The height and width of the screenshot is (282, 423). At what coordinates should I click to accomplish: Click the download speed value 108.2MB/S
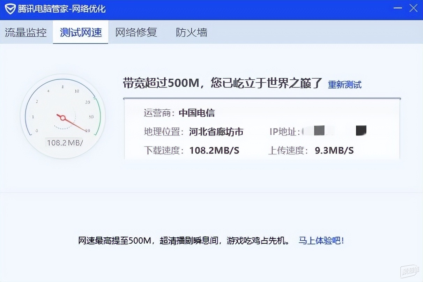[x=214, y=150]
